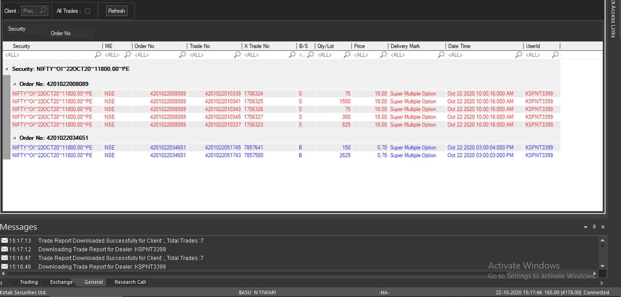Click Kotak Securities Ltd. in status bar

pyautogui.click(x=24, y=293)
